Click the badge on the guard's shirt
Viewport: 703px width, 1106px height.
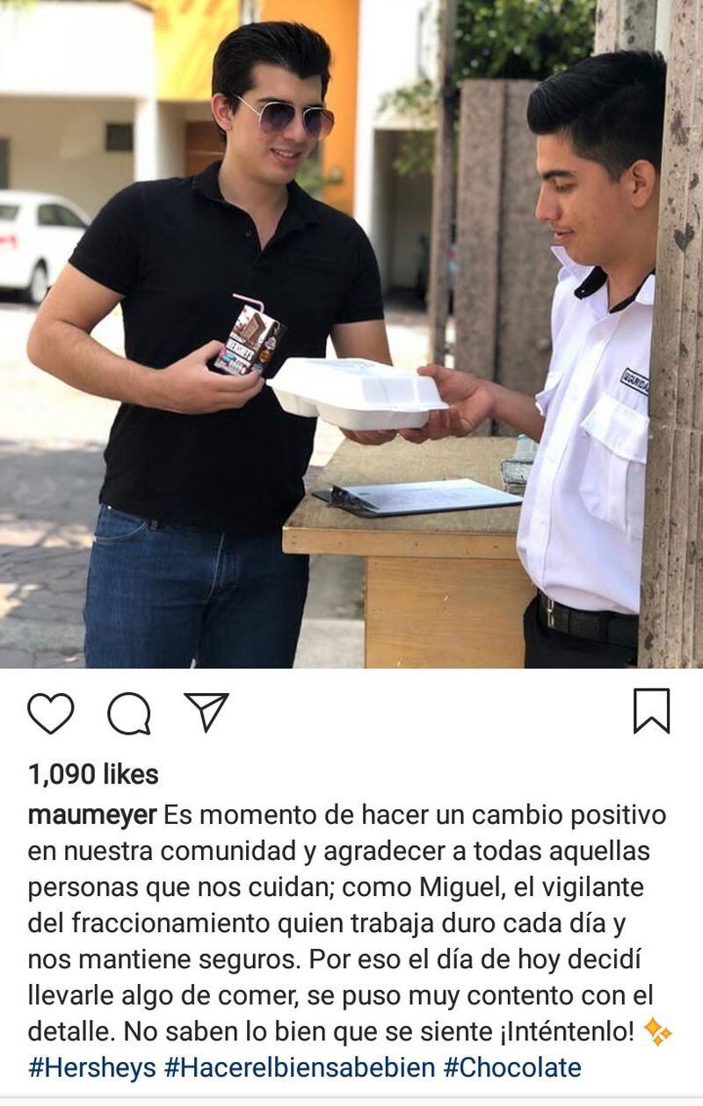(x=634, y=381)
